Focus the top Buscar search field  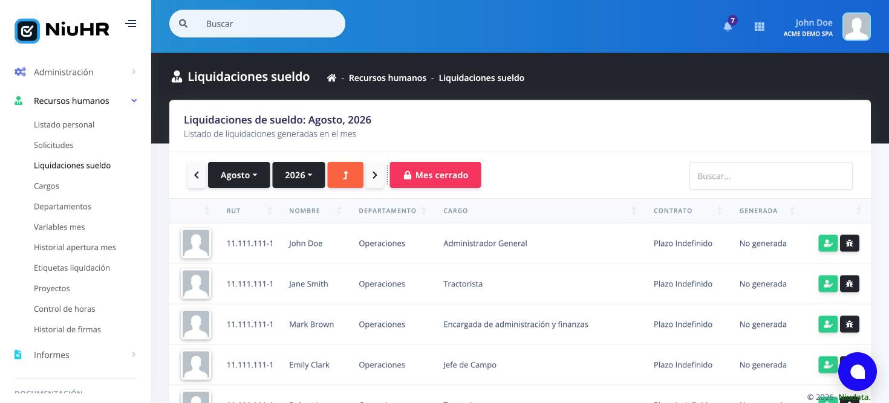[x=257, y=24]
